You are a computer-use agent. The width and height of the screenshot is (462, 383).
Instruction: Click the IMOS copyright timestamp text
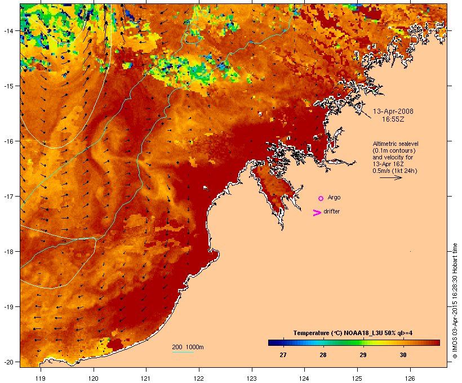point(455,301)
